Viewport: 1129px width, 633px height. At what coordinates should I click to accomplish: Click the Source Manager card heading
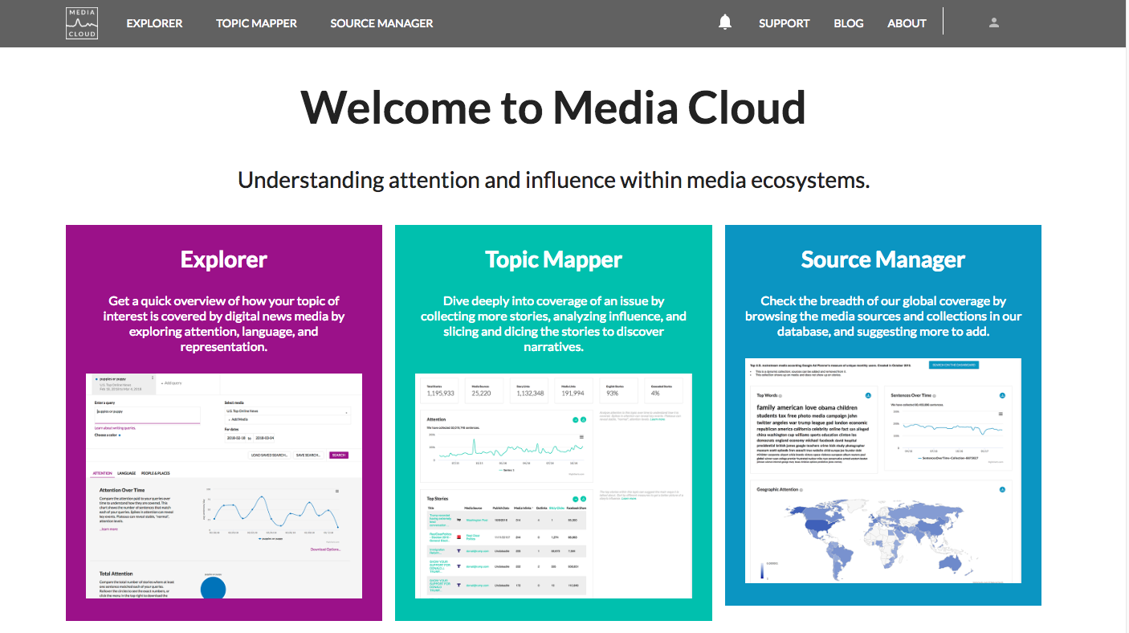pos(883,259)
